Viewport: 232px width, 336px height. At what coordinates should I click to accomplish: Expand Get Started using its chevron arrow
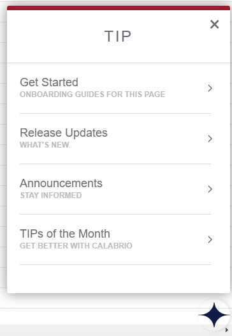coord(210,88)
